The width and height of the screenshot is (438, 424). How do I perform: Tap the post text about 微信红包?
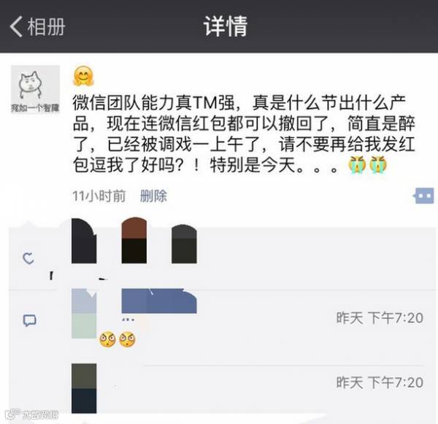coord(244,134)
